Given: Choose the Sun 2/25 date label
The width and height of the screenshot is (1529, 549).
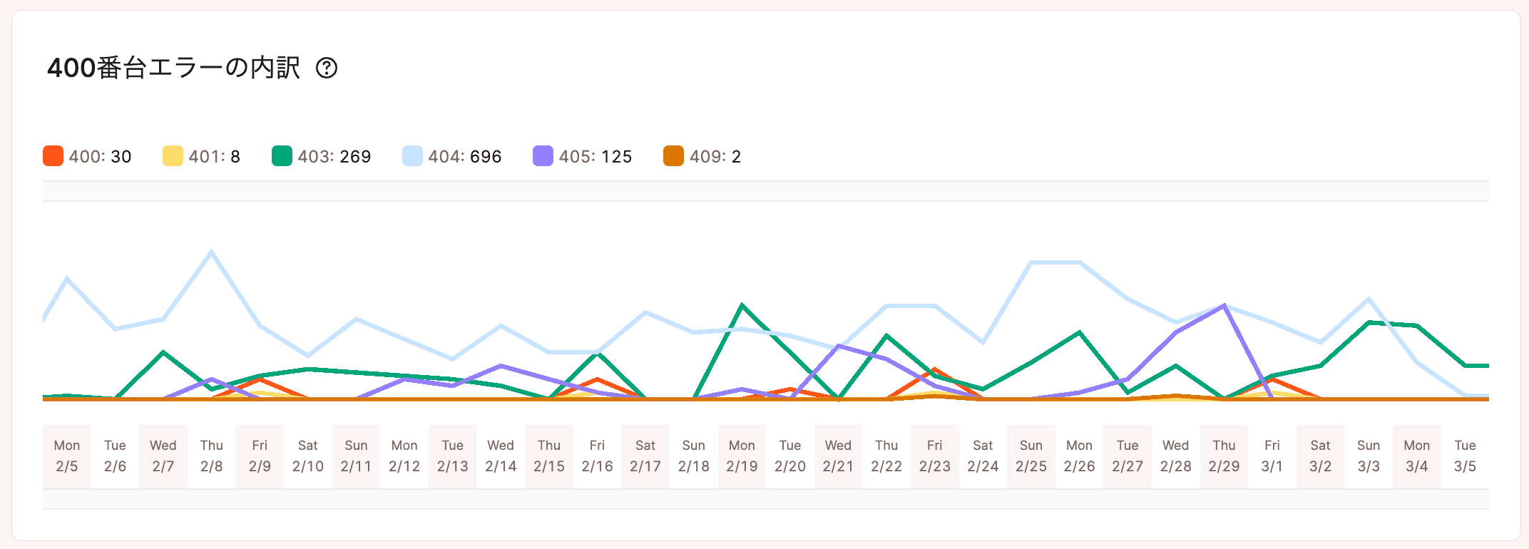Looking at the screenshot, I should pos(1031,456).
